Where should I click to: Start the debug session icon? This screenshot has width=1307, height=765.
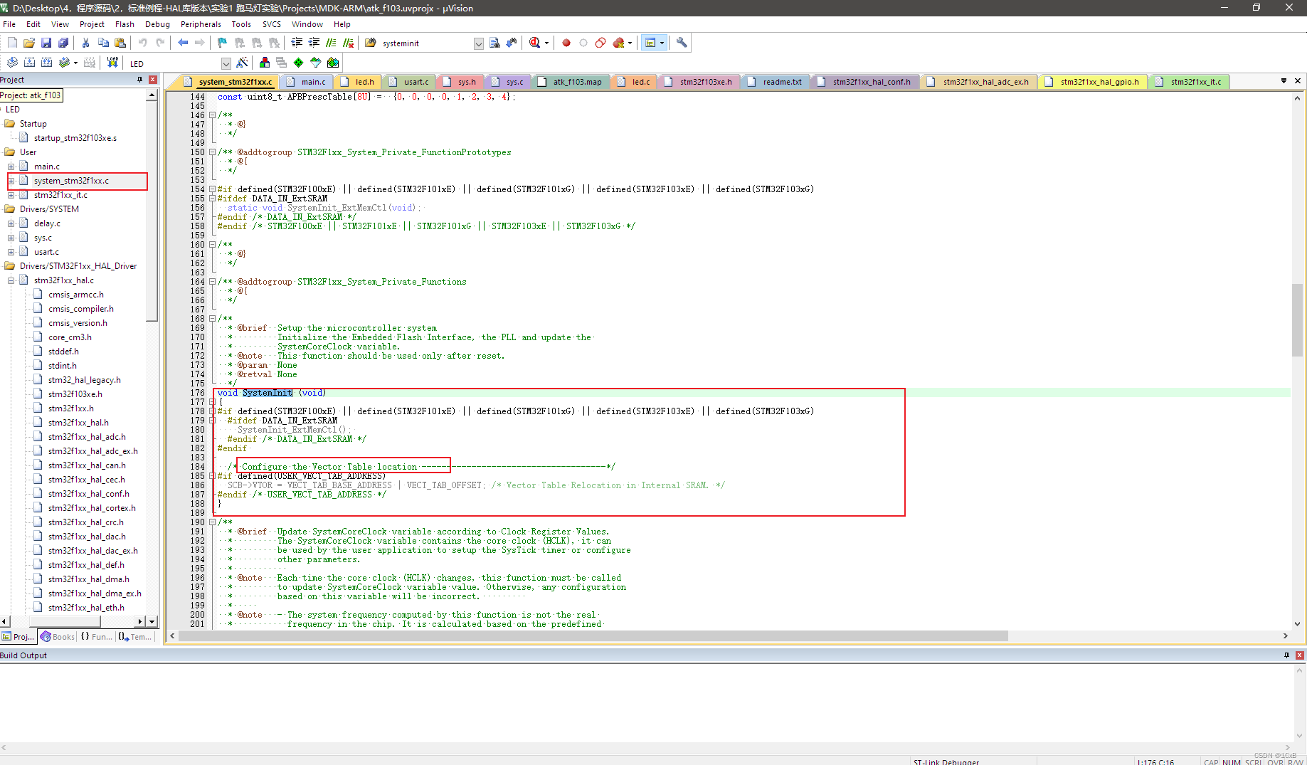(535, 43)
